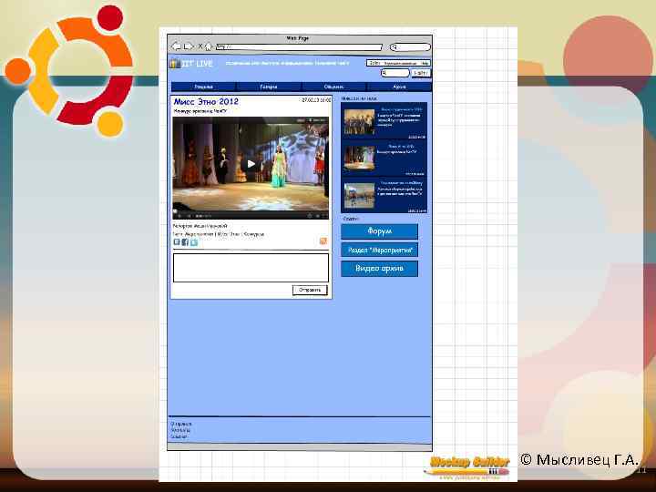Viewport: 656px width, 492px height.
Task: Click the vk share icon under video
Action: pos(177,241)
